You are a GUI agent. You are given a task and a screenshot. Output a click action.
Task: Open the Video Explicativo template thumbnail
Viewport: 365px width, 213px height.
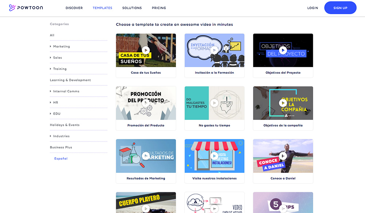[214, 202]
